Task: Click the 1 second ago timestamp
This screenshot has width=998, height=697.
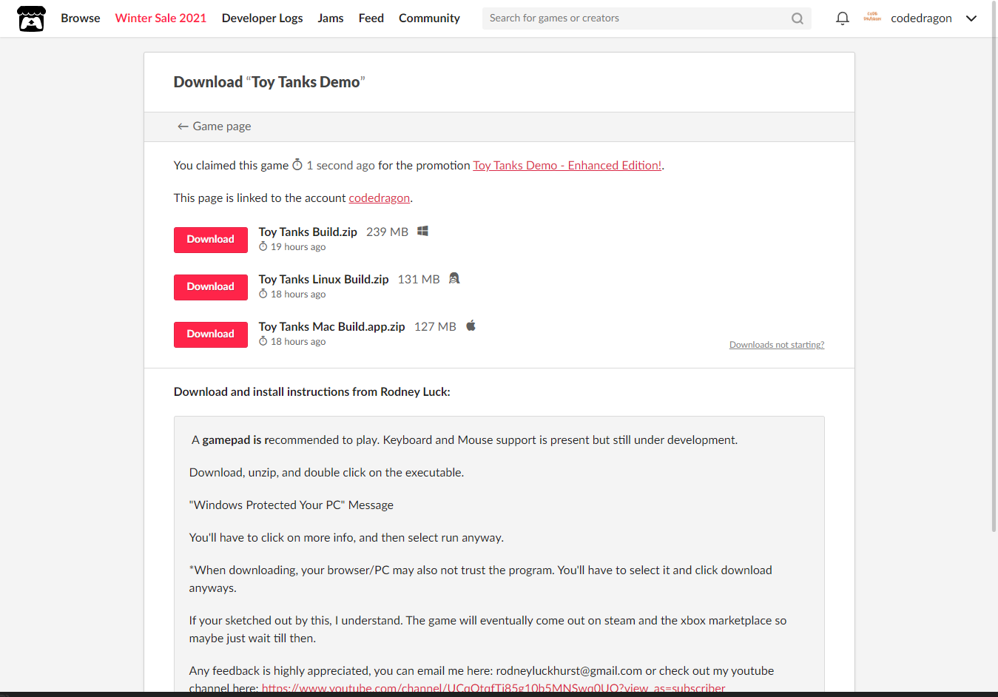Action: pyautogui.click(x=341, y=166)
